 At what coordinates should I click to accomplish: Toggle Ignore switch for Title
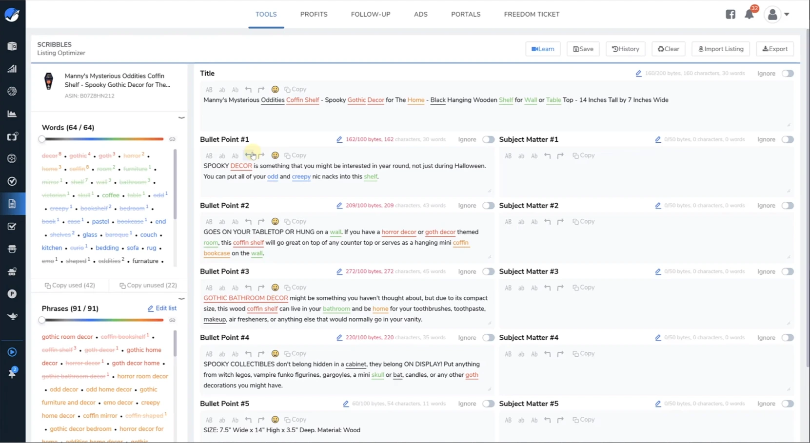(787, 74)
